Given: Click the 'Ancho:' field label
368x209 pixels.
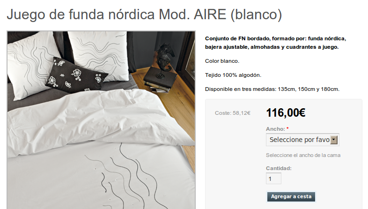Looking at the screenshot, I should [x=275, y=129].
